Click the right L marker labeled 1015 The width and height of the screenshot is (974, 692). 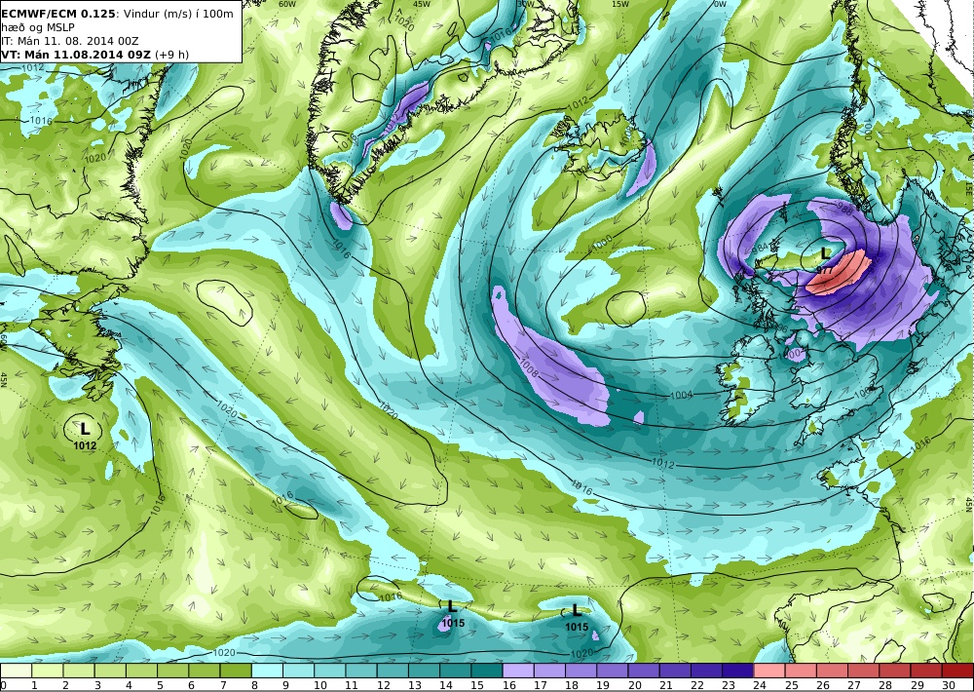pos(576,610)
